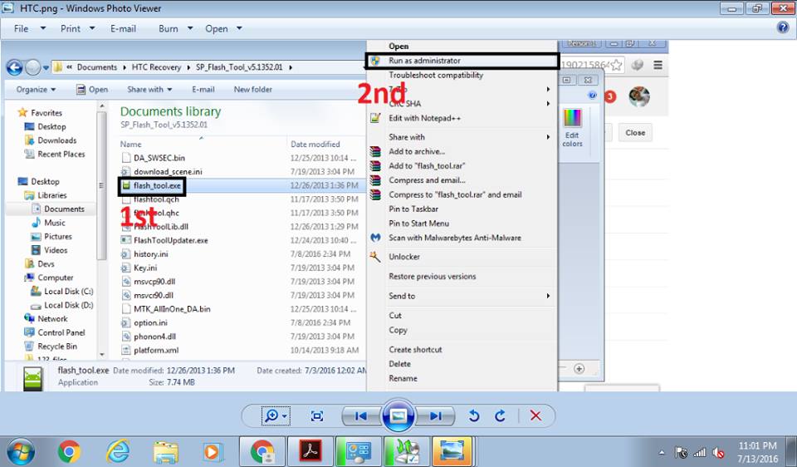Click the muted volume tray icon
The height and width of the screenshot is (467, 797).
coord(718,452)
